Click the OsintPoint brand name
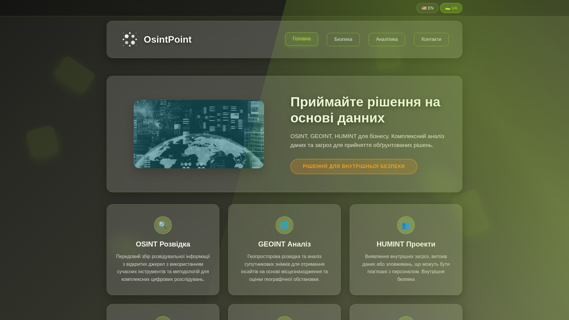The width and height of the screenshot is (569, 320). [x=168, y=39]
